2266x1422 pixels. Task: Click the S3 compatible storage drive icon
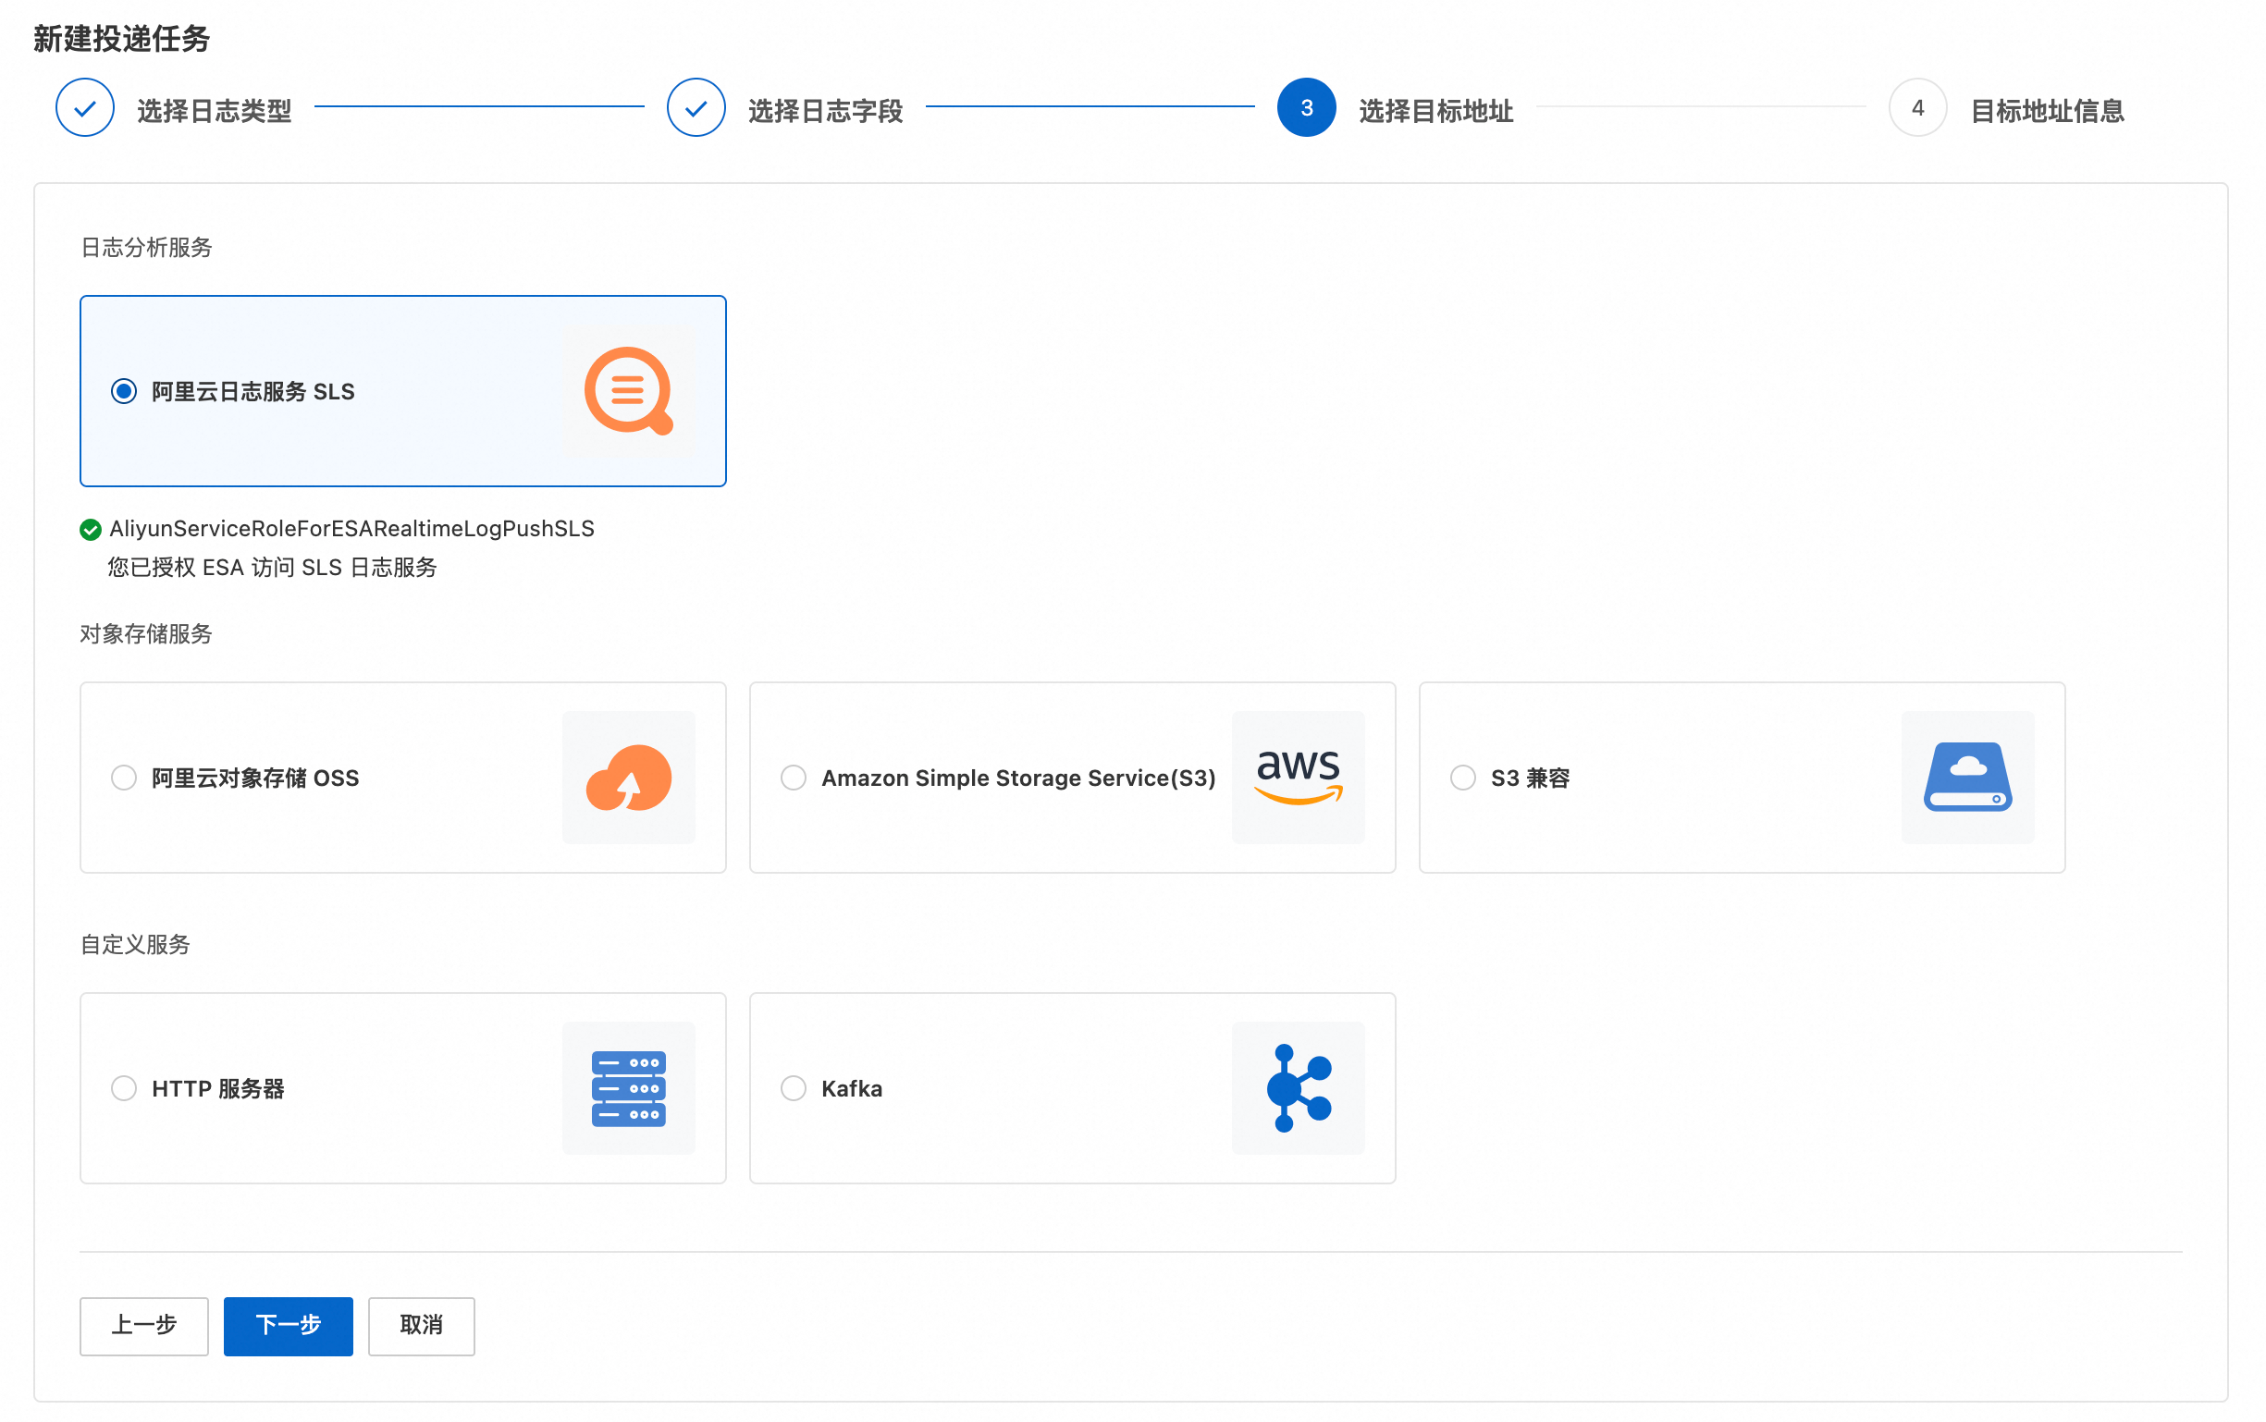click(1967, 777)
